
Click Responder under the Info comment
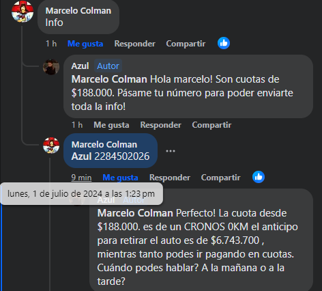[134, 44]
